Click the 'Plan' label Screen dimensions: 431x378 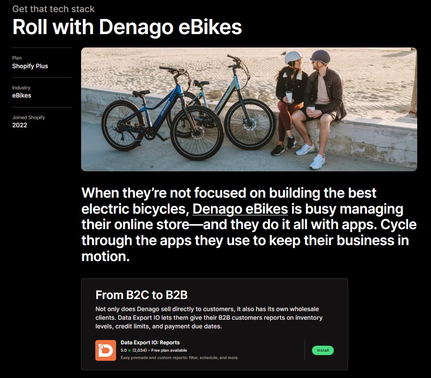click(x=17, y=58)
